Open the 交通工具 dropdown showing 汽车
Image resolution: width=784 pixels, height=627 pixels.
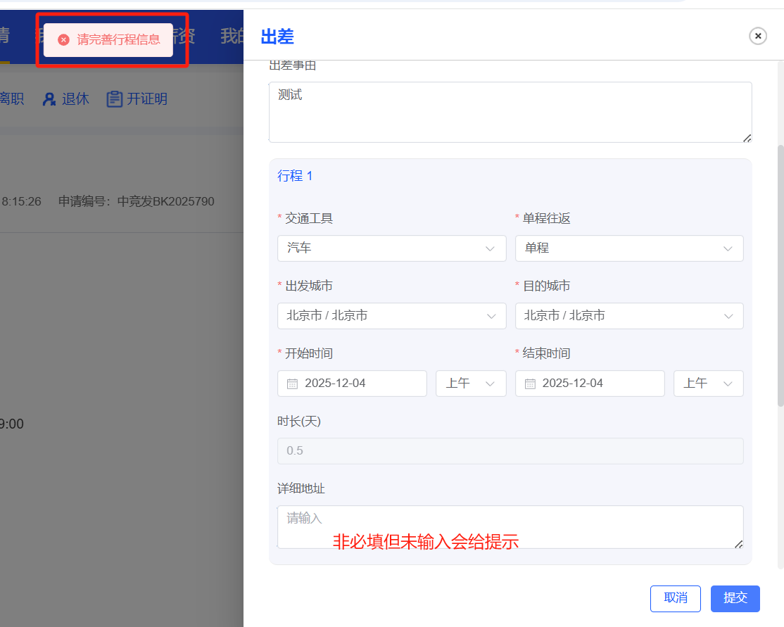tap(391, 248)
